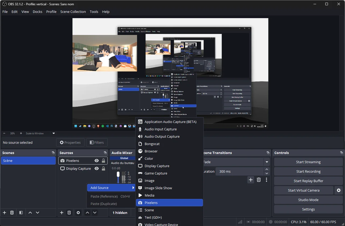Screen dimensions: 345x226
Task: Open the Fade transition dropdown
Action: 267,162
